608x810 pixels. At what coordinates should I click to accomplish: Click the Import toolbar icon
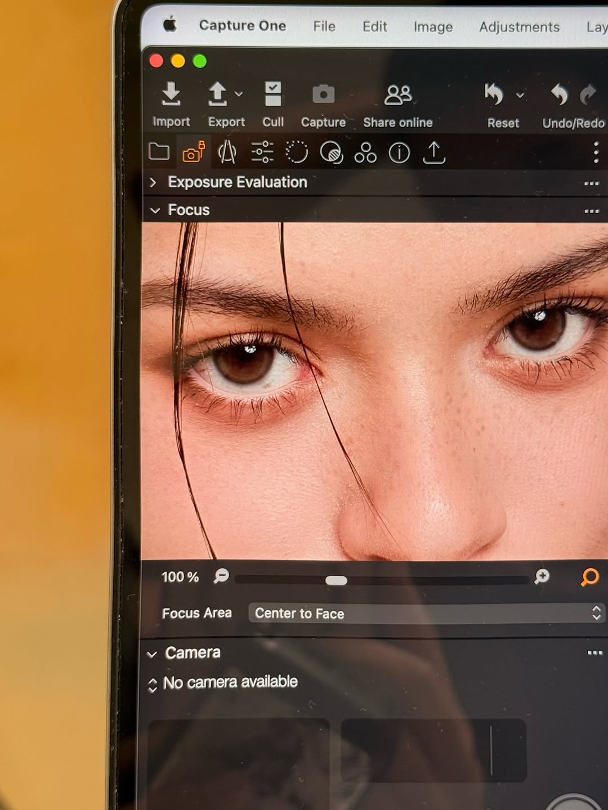click(x=171, y=94)
